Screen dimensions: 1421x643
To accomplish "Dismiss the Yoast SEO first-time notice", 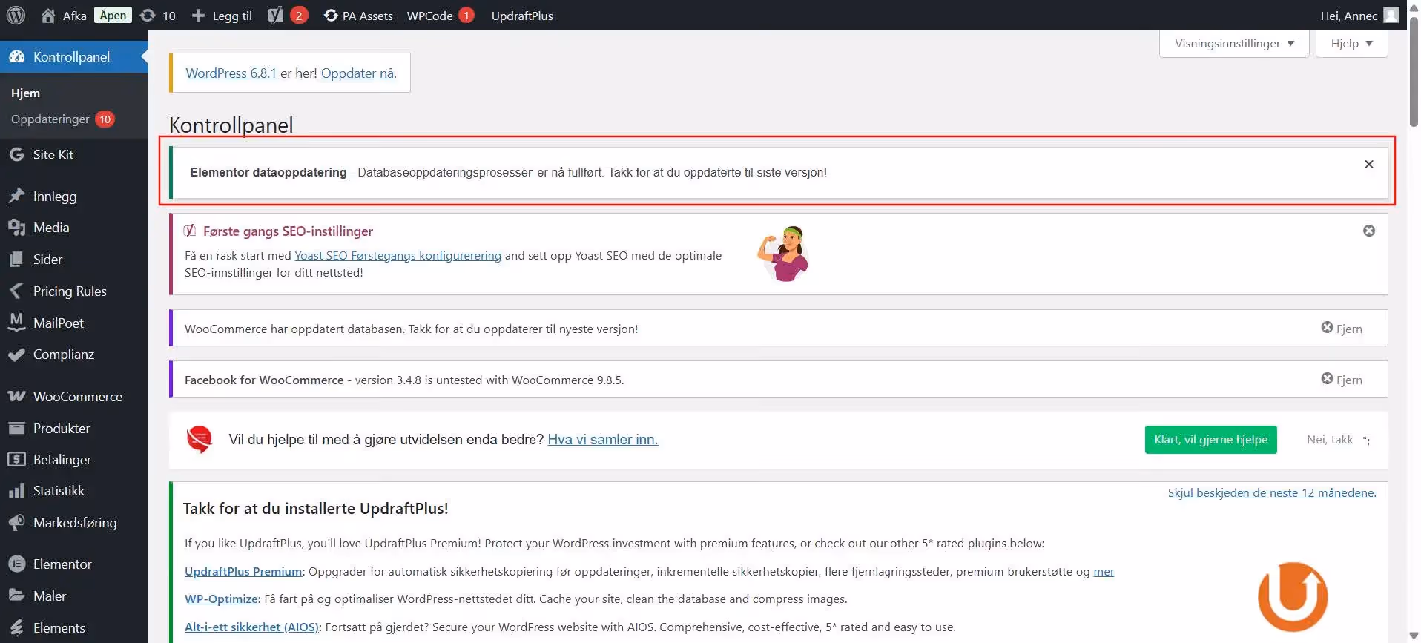I will 1369,231.
